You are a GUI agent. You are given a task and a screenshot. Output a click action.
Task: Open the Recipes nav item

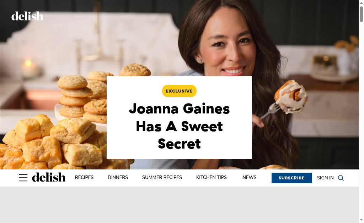(84, 177)
